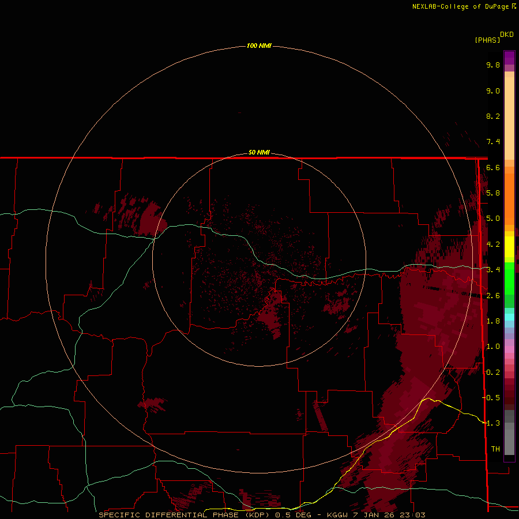Click the DKD label above the color scale
The height and width of the screenshot is (519, 519).
coord(507,35)
